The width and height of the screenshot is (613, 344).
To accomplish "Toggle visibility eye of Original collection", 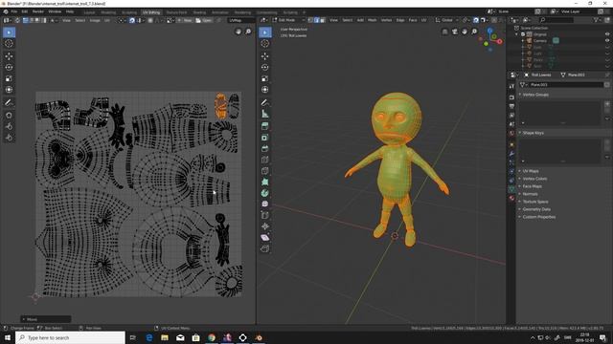I will pos(607,34).
